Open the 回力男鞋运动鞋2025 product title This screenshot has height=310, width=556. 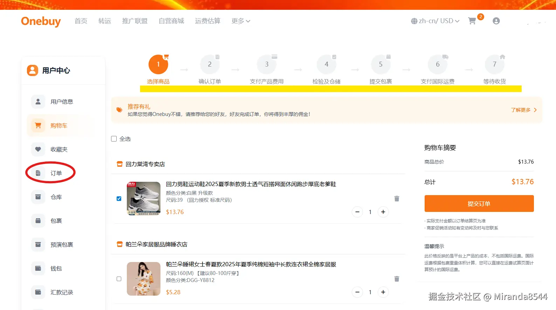(x=251, y=184)
